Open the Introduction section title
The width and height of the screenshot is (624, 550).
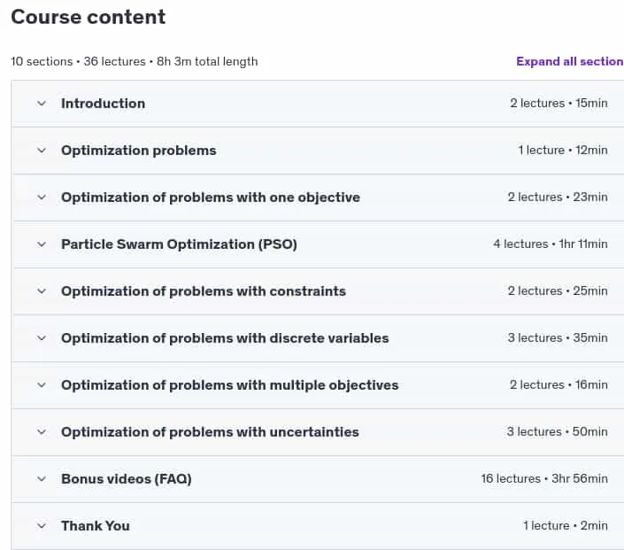pos(103,104)
